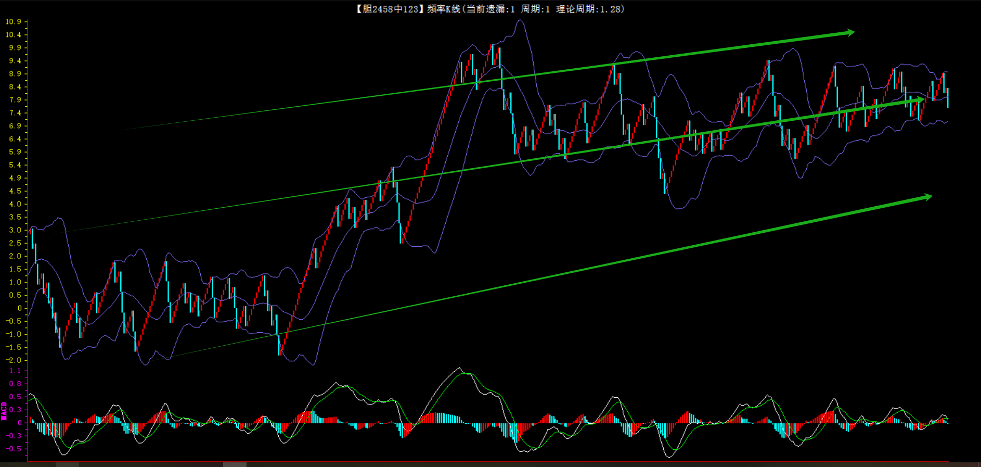
Task: Click the tallest white MACD line peak
Action: pos(459,369)
